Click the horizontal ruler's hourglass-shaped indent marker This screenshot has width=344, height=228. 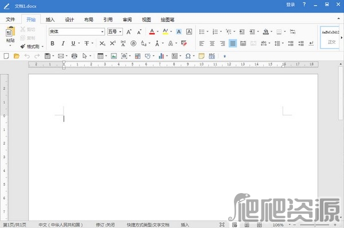64,65
